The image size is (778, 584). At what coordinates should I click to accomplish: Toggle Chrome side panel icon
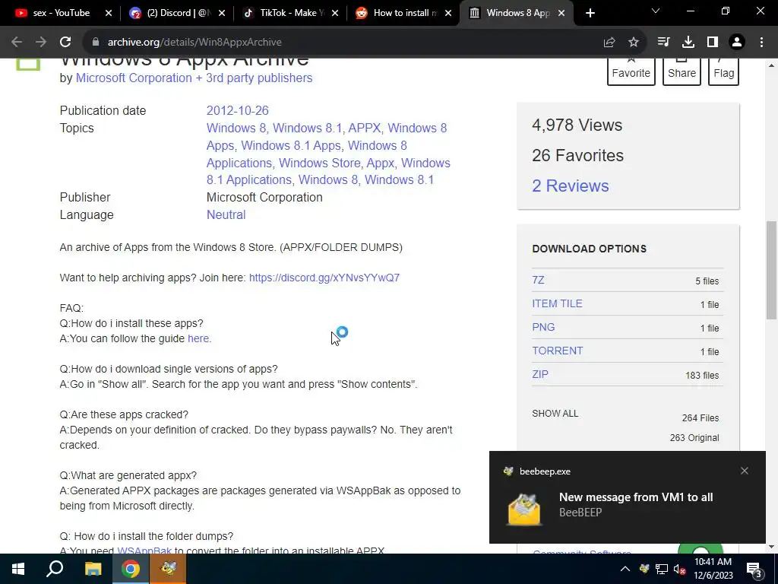(713, 43)
